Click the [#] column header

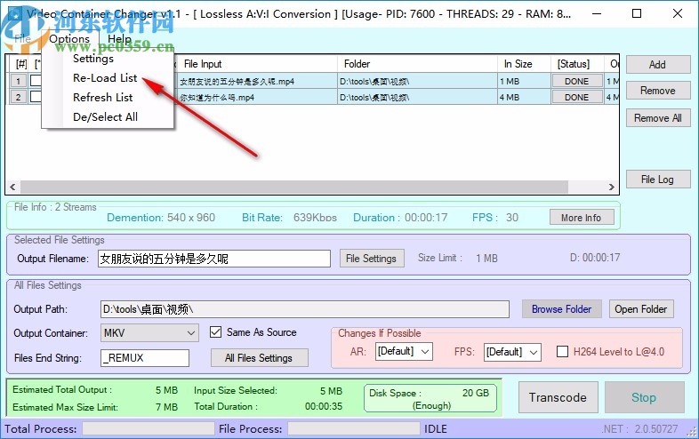click(20, 64)
